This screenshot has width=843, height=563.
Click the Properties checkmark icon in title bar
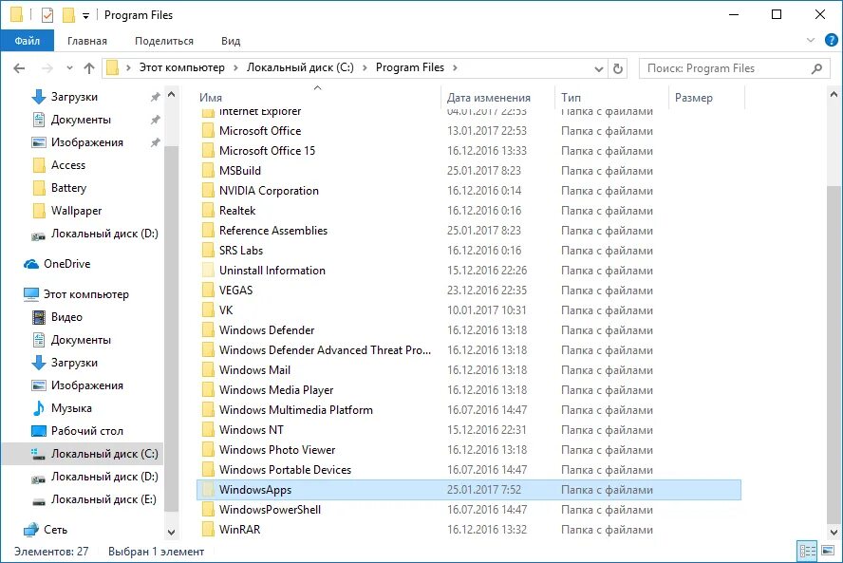pos(47,15)
